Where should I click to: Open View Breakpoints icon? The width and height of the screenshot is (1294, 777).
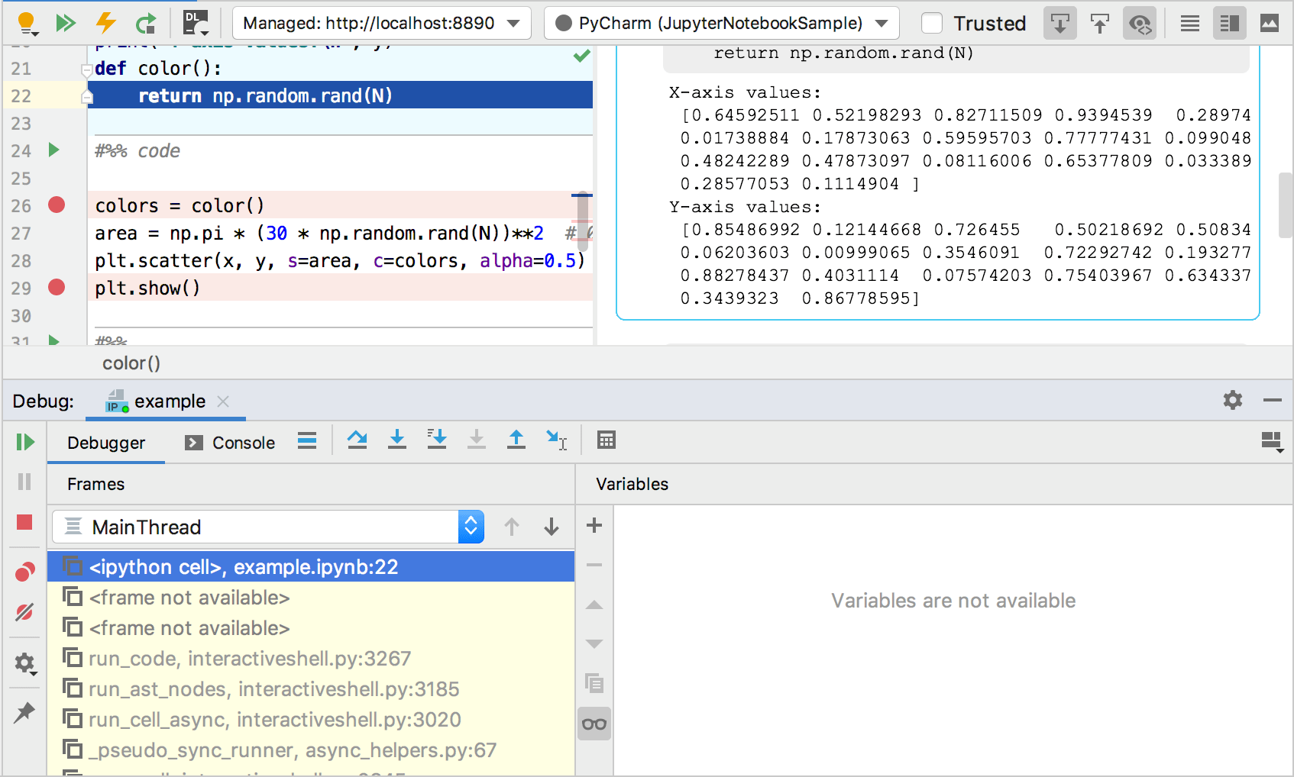coord(24,572)
